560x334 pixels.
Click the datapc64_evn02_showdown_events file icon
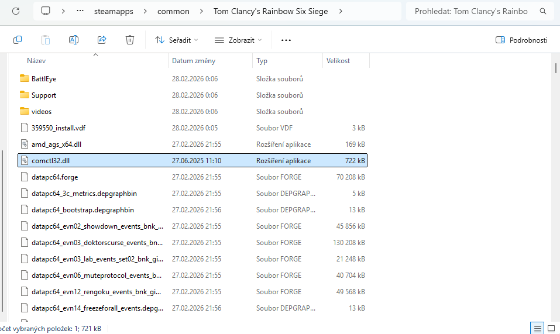(x=25, y=226)
